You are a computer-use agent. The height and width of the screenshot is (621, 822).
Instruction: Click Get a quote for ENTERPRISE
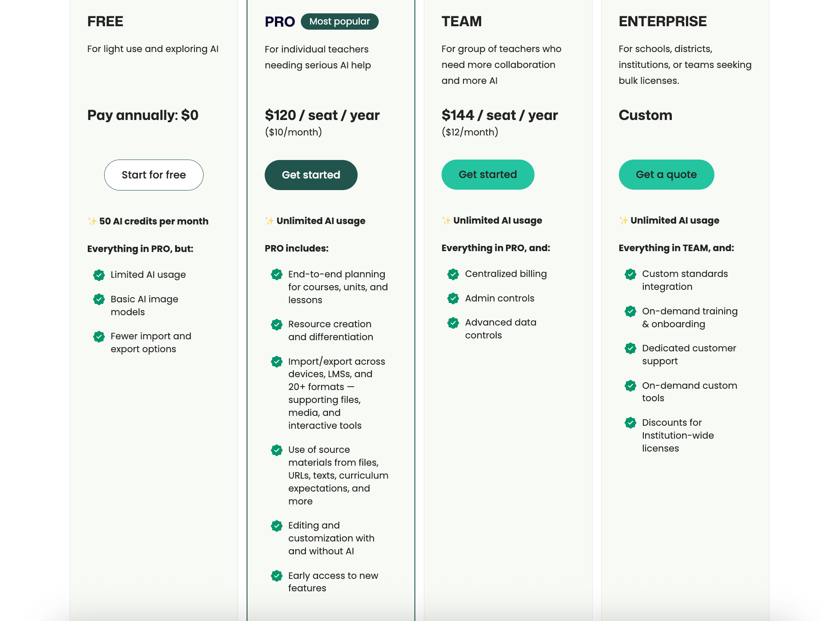click(x=666, y=174)
